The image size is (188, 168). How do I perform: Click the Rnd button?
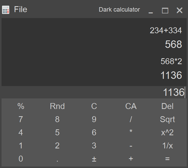pos(57,106)
